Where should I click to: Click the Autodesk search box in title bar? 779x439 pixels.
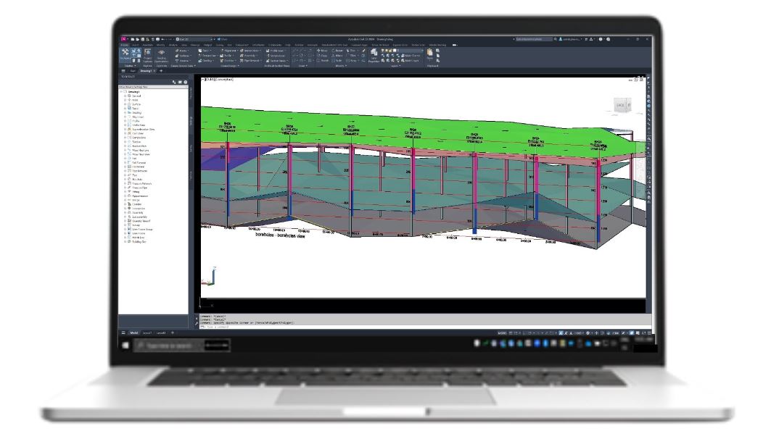pos(533,38)
